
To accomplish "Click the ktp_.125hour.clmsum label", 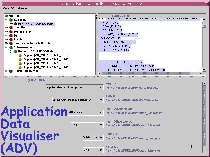I will [120, 109].
